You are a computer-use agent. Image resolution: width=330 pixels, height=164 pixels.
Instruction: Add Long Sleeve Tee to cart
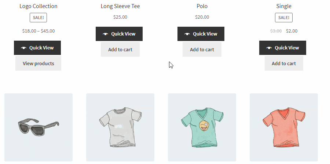[120, 49]
